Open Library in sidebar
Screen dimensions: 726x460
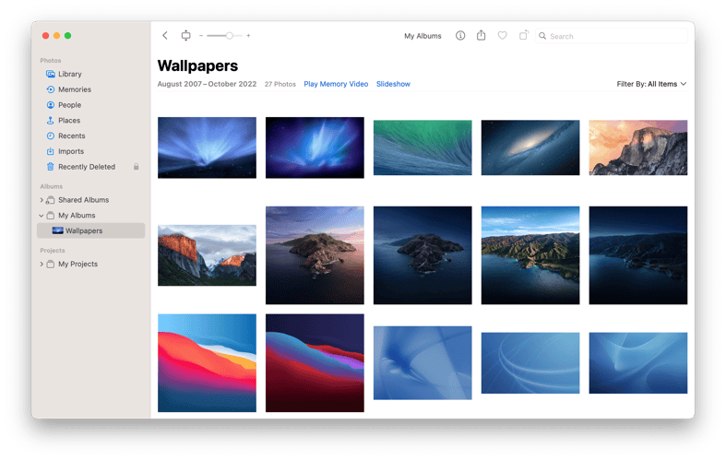click(90, 74)
